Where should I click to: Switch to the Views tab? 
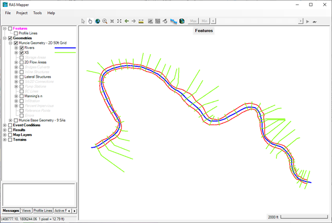pyautogui.click(x=26, y=211)
